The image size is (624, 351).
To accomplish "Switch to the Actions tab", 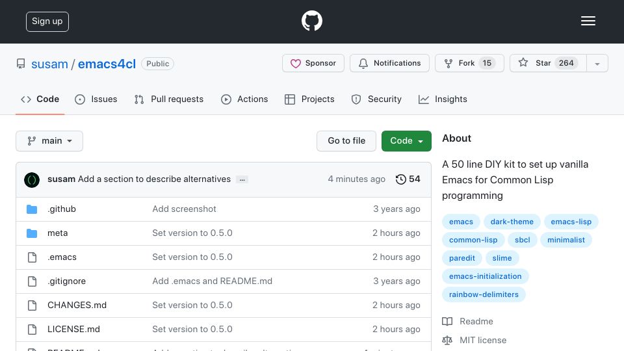I will click(x=244, y=99).
